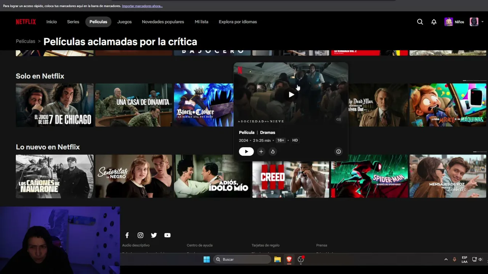
Task: Open Netflix's Facebook page icon
Action: click(127, 235)
